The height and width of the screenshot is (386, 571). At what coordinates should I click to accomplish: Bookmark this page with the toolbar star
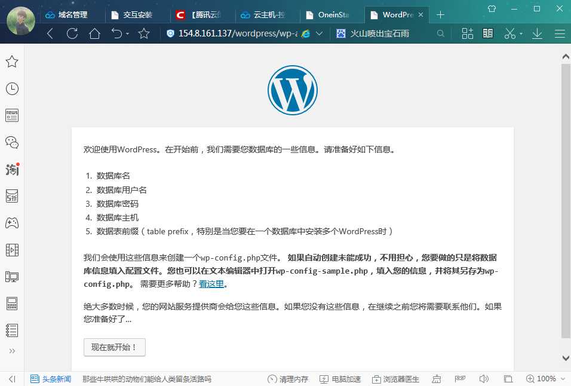tap(144, 33)
